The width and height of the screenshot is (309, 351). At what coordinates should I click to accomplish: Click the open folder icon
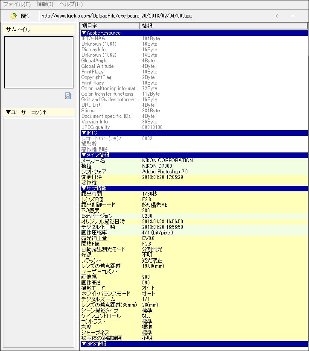click(14, 16)
